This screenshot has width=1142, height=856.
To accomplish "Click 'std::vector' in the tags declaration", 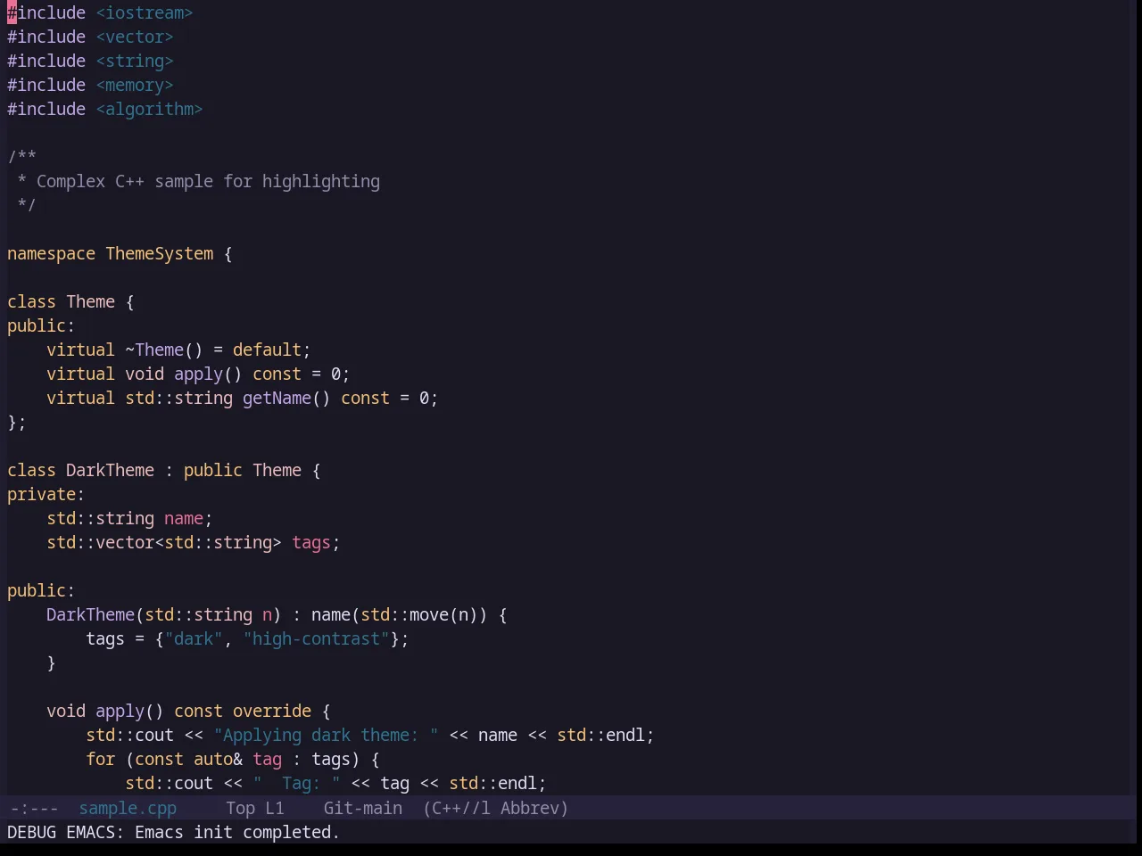I will tap(100, 542).
